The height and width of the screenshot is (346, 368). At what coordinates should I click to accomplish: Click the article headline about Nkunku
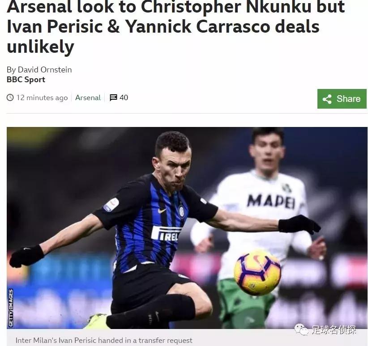click(176, 26)
